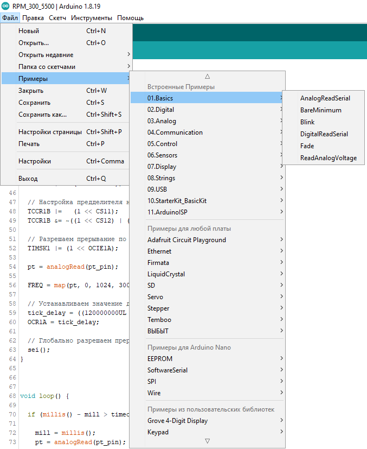367x449 pixels.
Task: Open the Инструменты menu
Action: [91, 18]
